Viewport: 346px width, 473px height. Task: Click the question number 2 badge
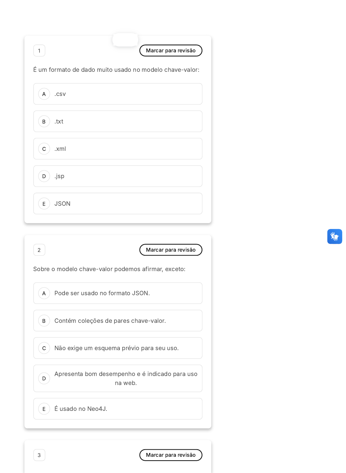(39, 250)
